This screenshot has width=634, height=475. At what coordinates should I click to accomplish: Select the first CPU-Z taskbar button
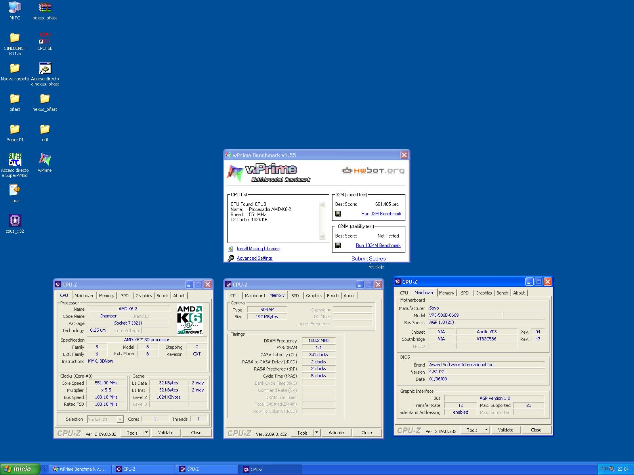[143, 469]
